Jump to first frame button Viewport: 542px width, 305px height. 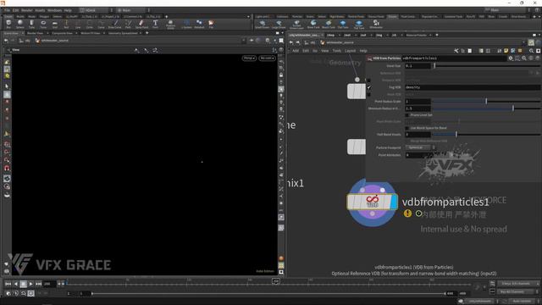pyautogui.click(x=8, y=284)
